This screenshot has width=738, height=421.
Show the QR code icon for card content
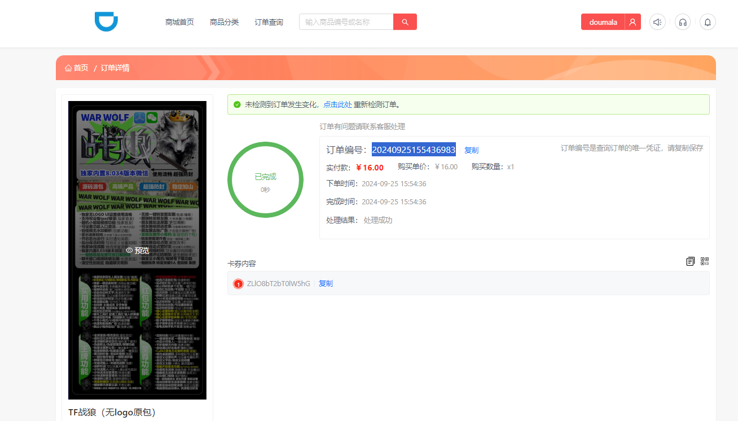(705, 261)
